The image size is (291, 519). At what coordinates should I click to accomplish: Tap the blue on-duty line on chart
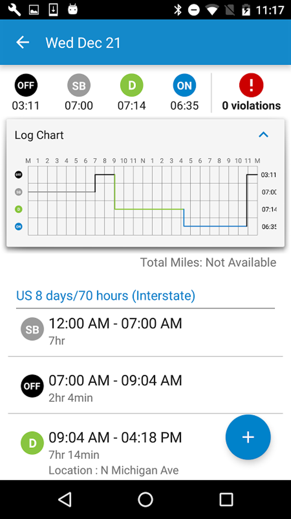click(215, 226)
